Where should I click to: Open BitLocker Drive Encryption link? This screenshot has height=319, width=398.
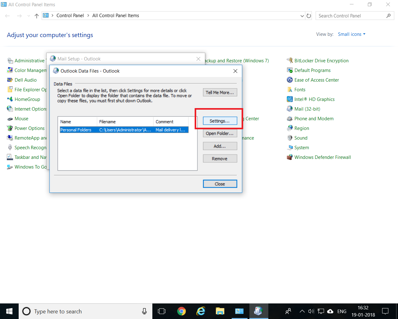pyautogui.click(x=322, y=61)
